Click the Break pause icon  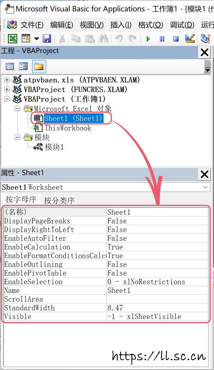click(162, 39)
